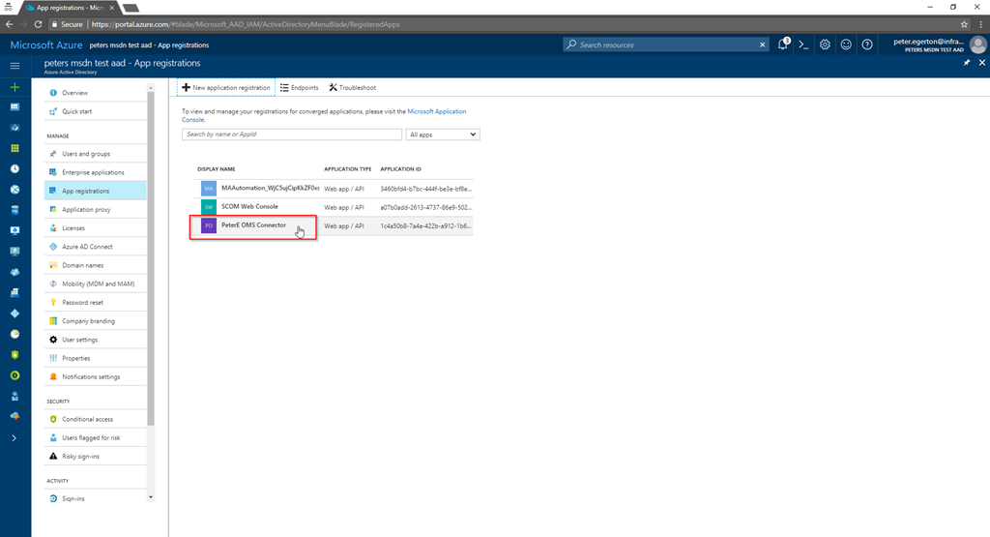Open the account menu for peter.egerton
Image resolution: width=990 pixels, height=537 pixels.
[933, 45]
